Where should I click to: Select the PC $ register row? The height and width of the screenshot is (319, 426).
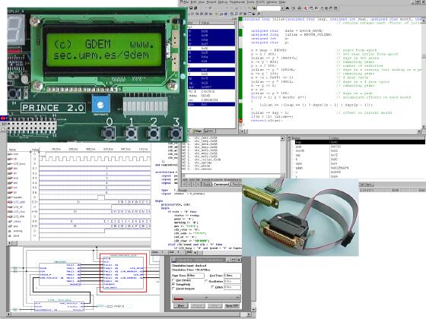(x=211, y=91)
